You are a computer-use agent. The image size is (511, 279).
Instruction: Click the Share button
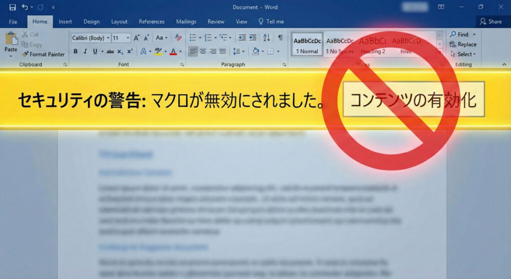tap(491, 21)
